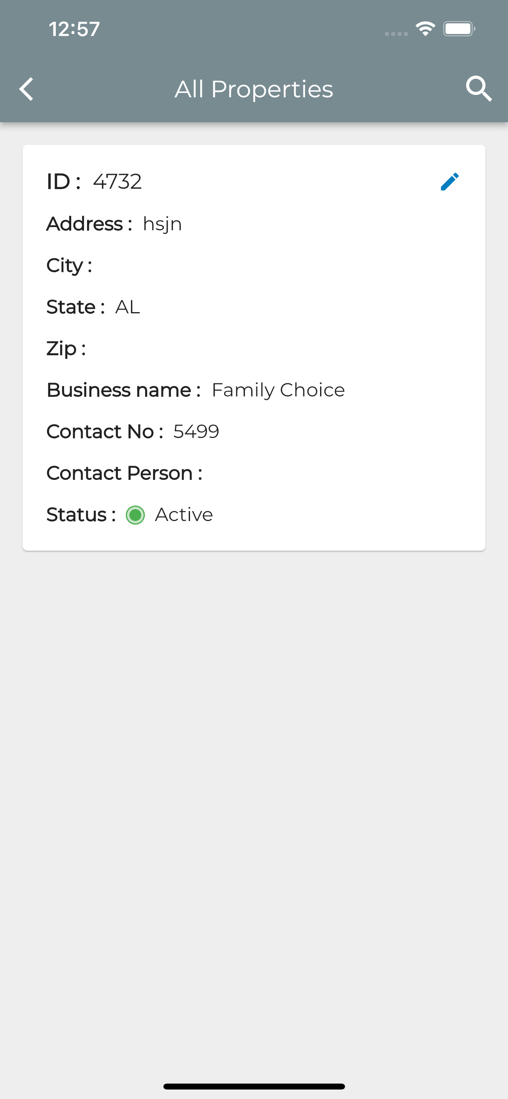Screen dimensions: 508x1099
Task: Tap the Contact Person label
Action: tap(124, 473)
